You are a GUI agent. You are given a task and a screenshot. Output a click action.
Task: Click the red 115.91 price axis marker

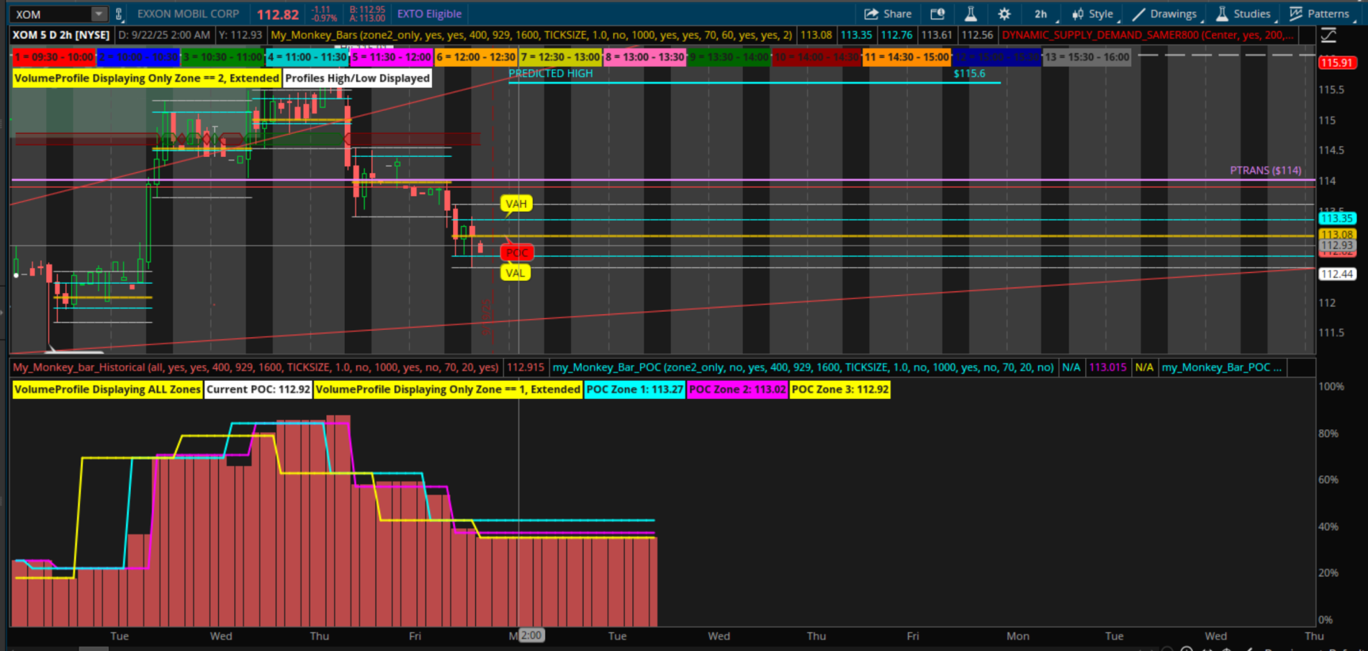pos(1336,63)
